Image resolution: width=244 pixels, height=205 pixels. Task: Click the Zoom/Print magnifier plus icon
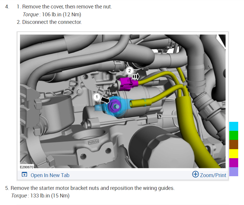point(195,174)
